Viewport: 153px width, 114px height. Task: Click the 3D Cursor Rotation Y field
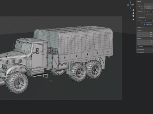pos(145,42)
